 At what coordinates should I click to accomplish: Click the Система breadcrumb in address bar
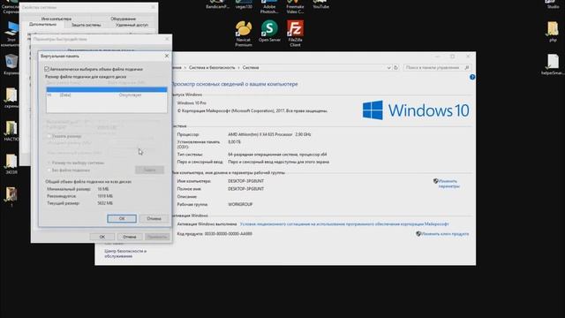click(x=251, y=67)
